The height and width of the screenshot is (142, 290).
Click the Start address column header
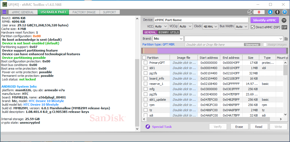click(x=209, y=58)
